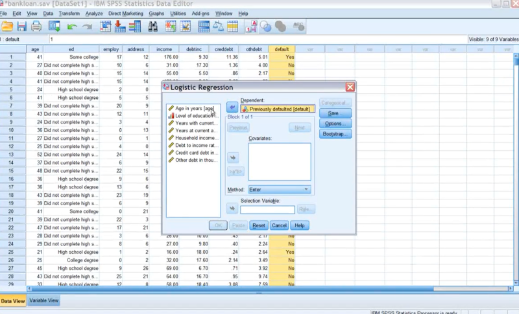Open the Transform menu
The height and width of the screenshot is (314, 519).
click(69, 14)
